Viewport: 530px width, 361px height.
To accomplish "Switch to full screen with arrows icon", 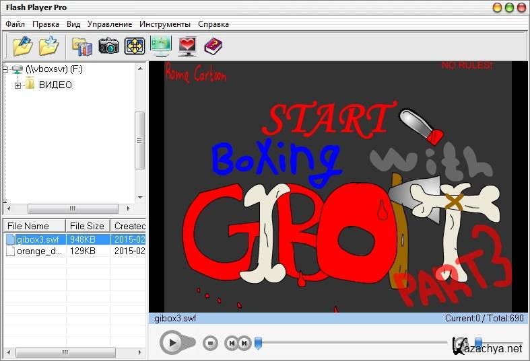I will tap(135, 46).
